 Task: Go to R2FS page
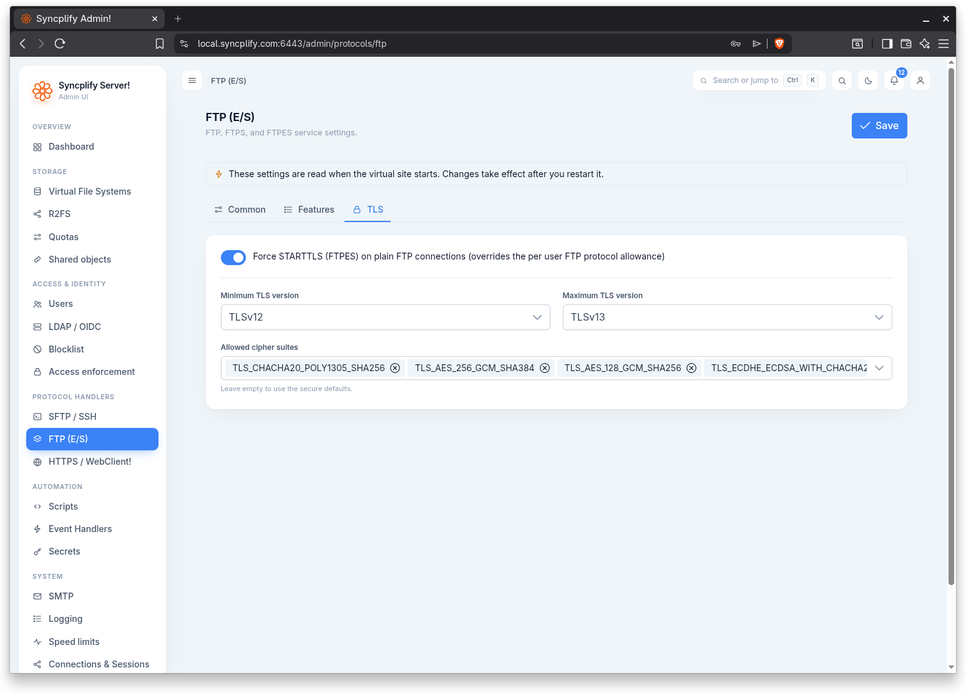pyautogui.click(x=92, y=214)
